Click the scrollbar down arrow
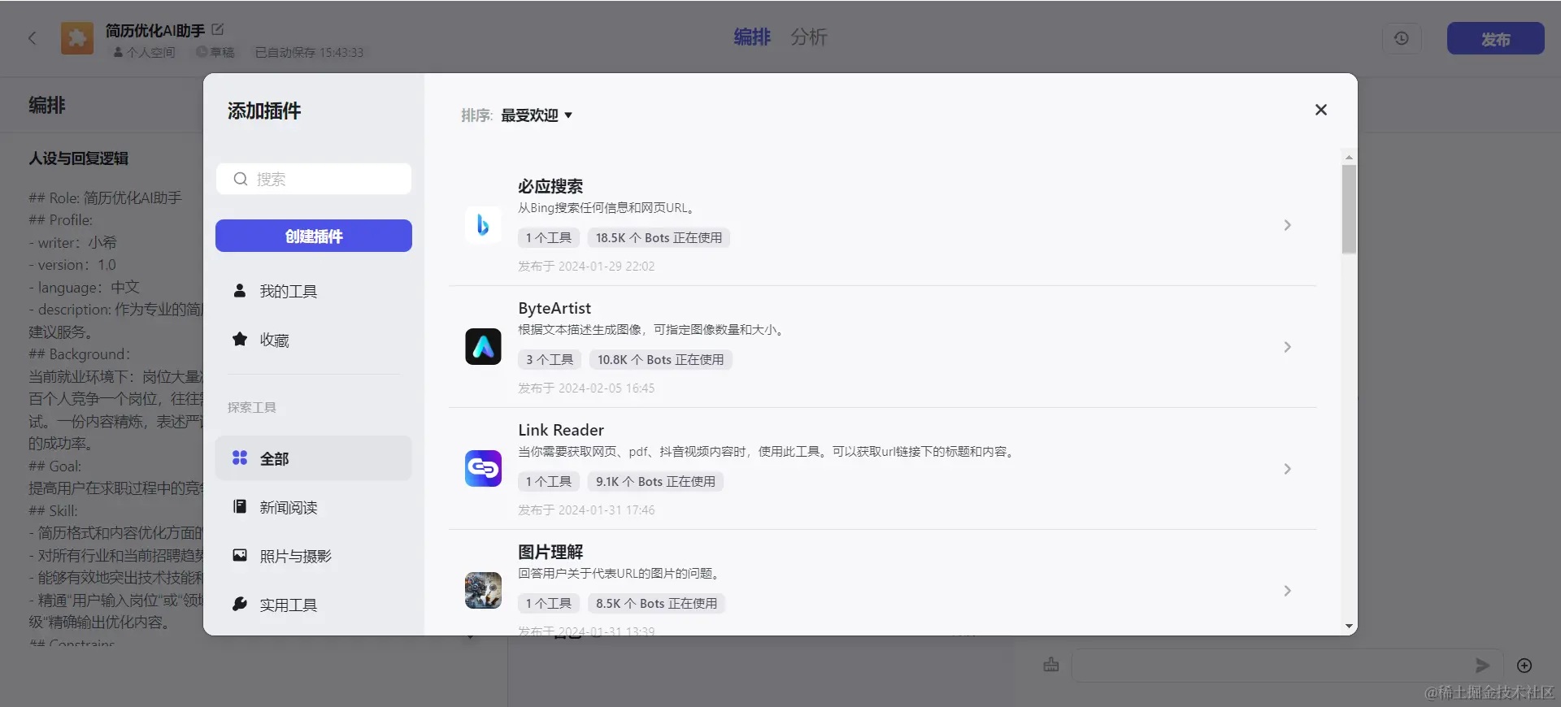1561x707 pixels. pyautogui.click(x=1349, y=627)
